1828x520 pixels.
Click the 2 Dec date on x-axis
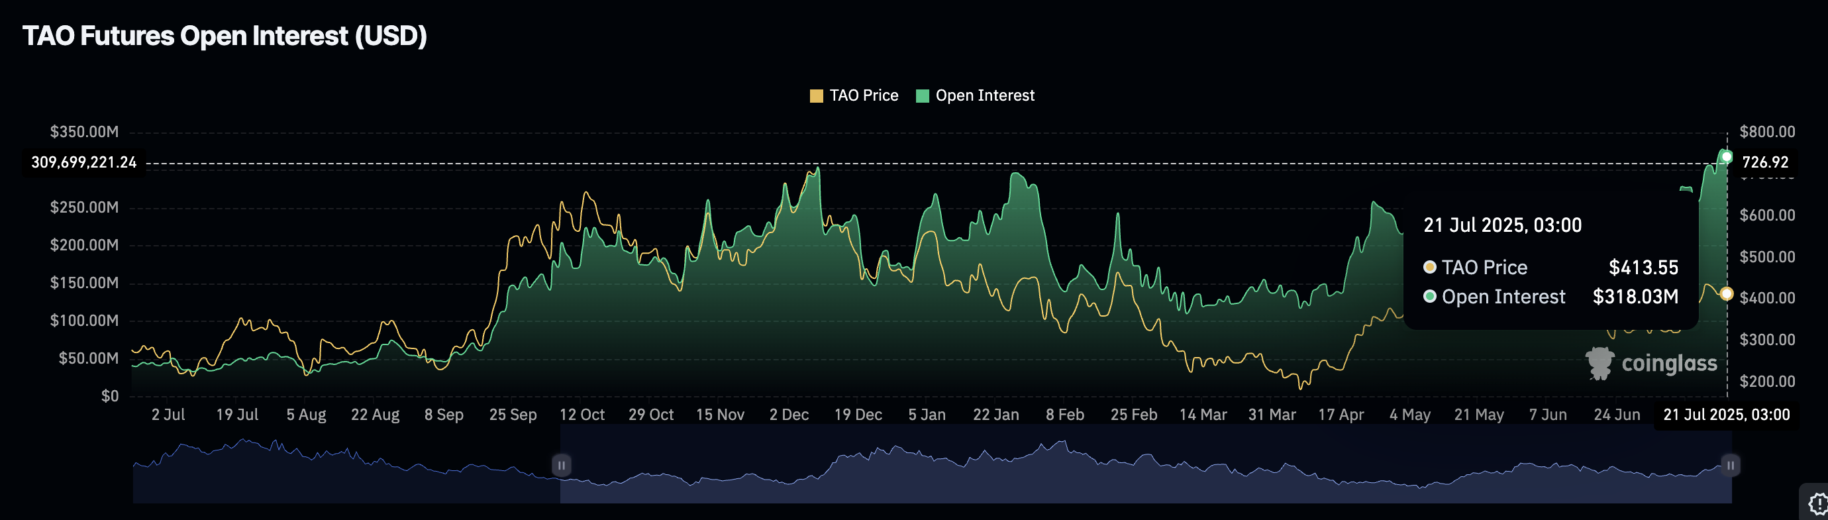point(788,415)
